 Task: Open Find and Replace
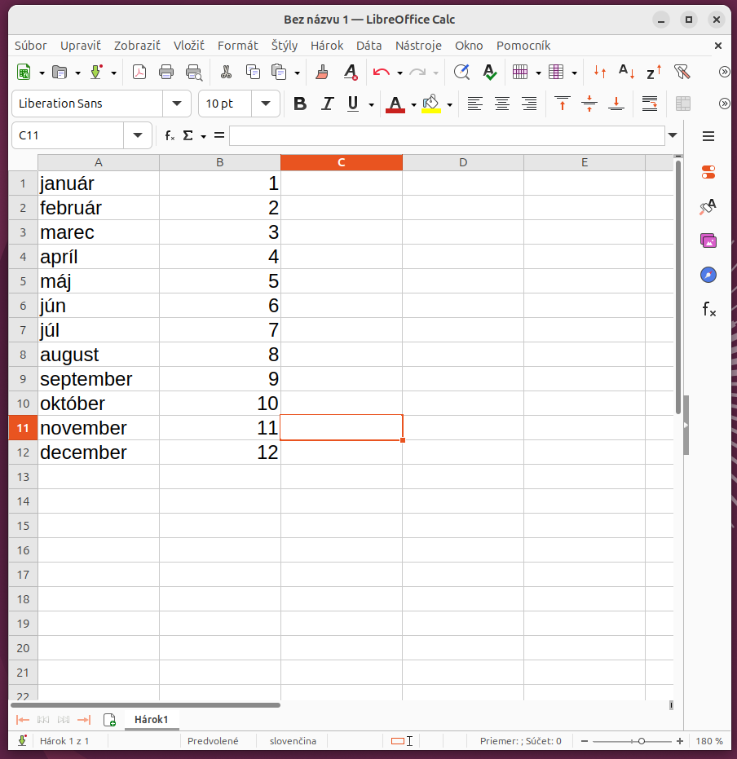[461, 73]
